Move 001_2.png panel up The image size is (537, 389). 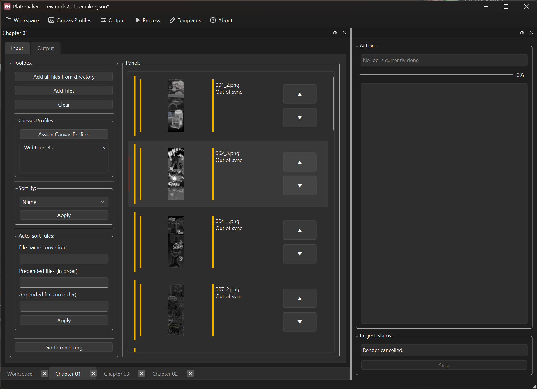300,94
